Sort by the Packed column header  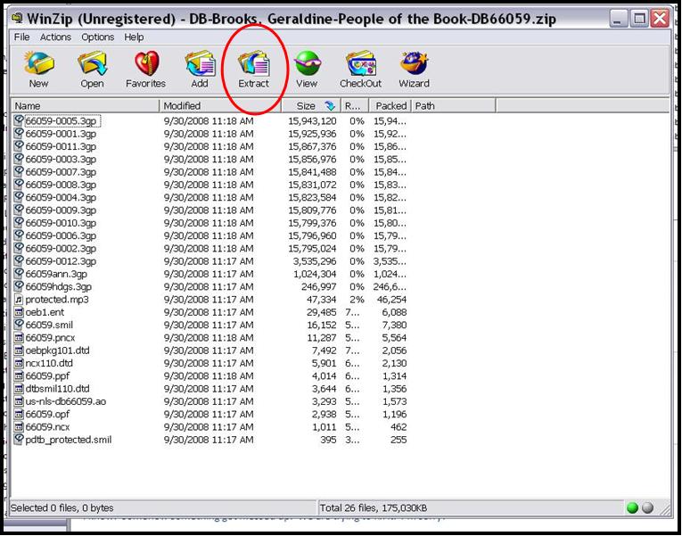pyautogui.click(x=390, y=106)
